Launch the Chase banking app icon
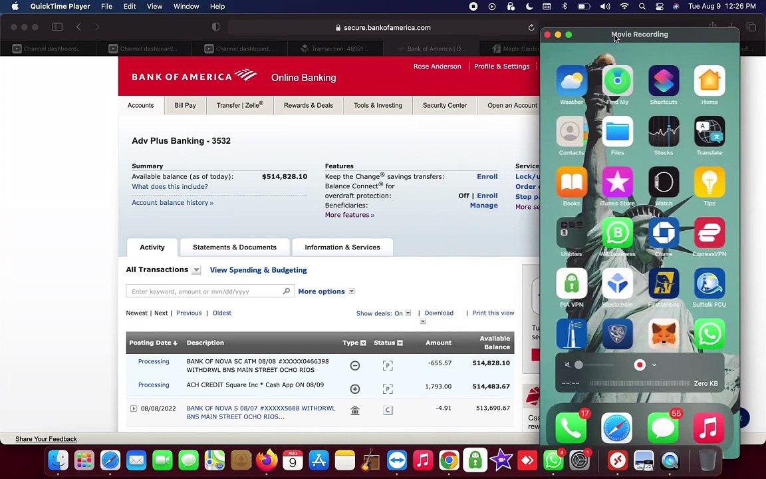 pyautogui.click(x=664, y=233)
